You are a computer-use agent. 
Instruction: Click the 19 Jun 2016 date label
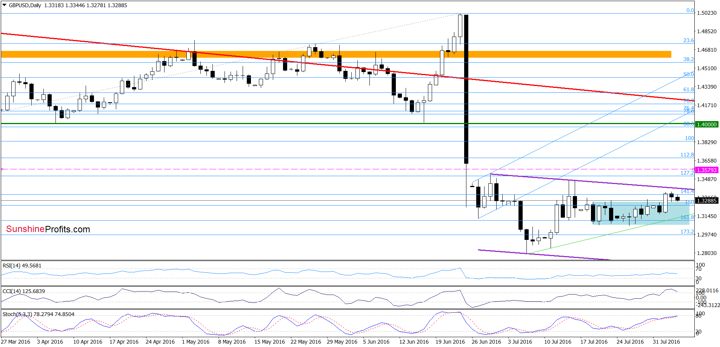tap(450, 342)
